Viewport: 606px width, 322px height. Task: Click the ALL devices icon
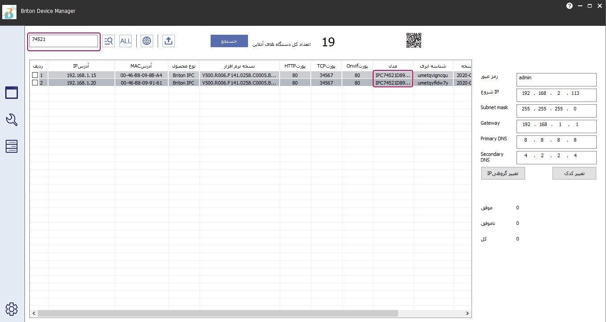point(126,41)
